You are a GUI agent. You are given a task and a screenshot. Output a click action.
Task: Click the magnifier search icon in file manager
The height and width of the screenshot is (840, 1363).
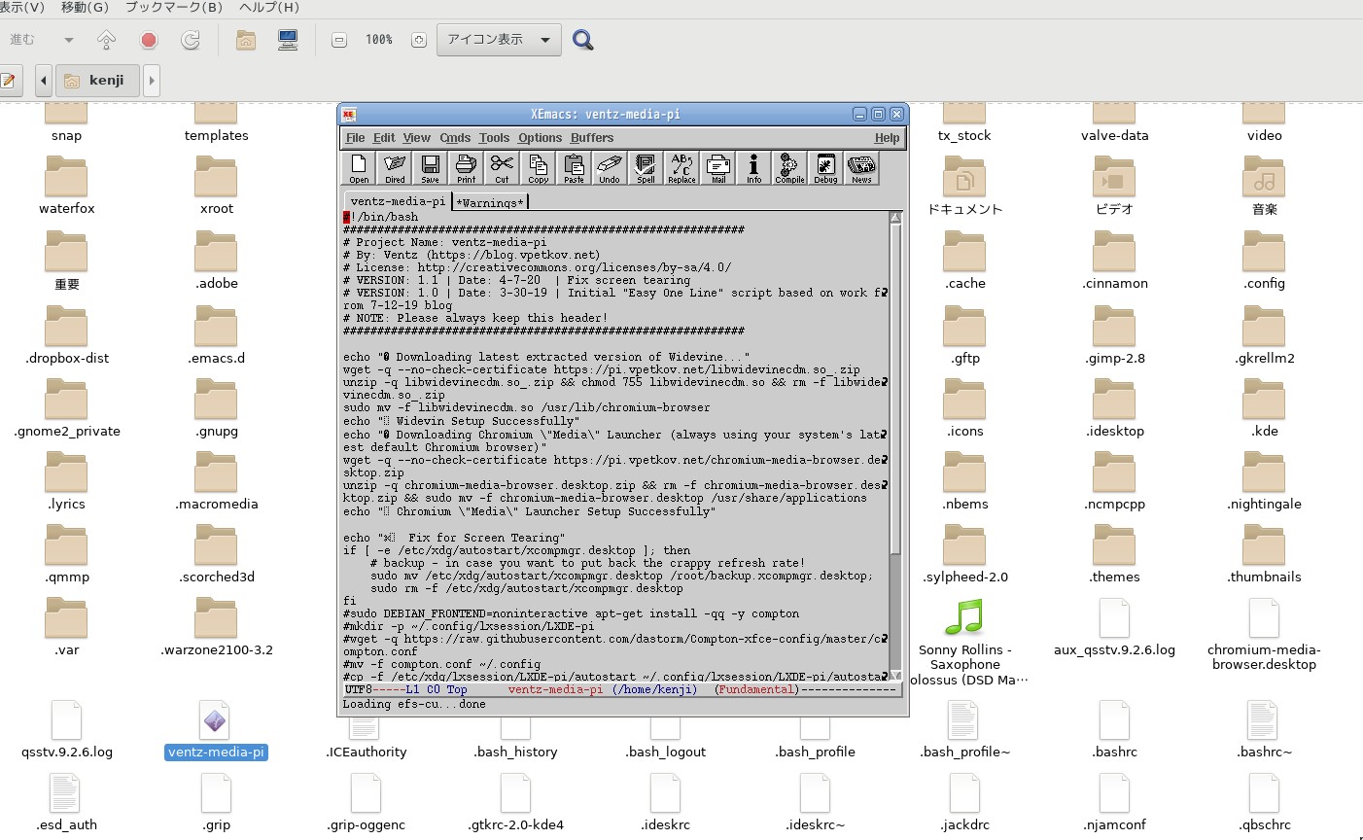[x=583, y=40]
